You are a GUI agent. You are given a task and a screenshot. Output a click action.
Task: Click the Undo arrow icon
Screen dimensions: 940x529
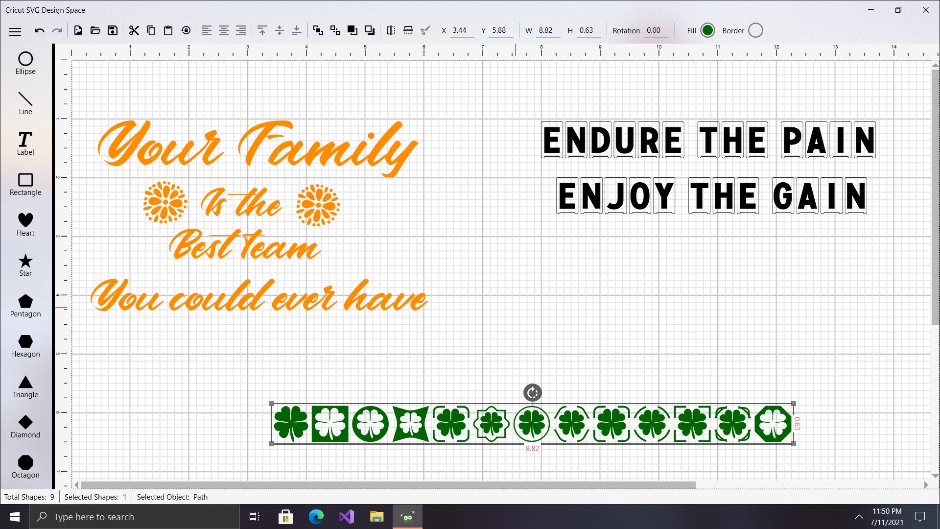(x=39, y=30)
